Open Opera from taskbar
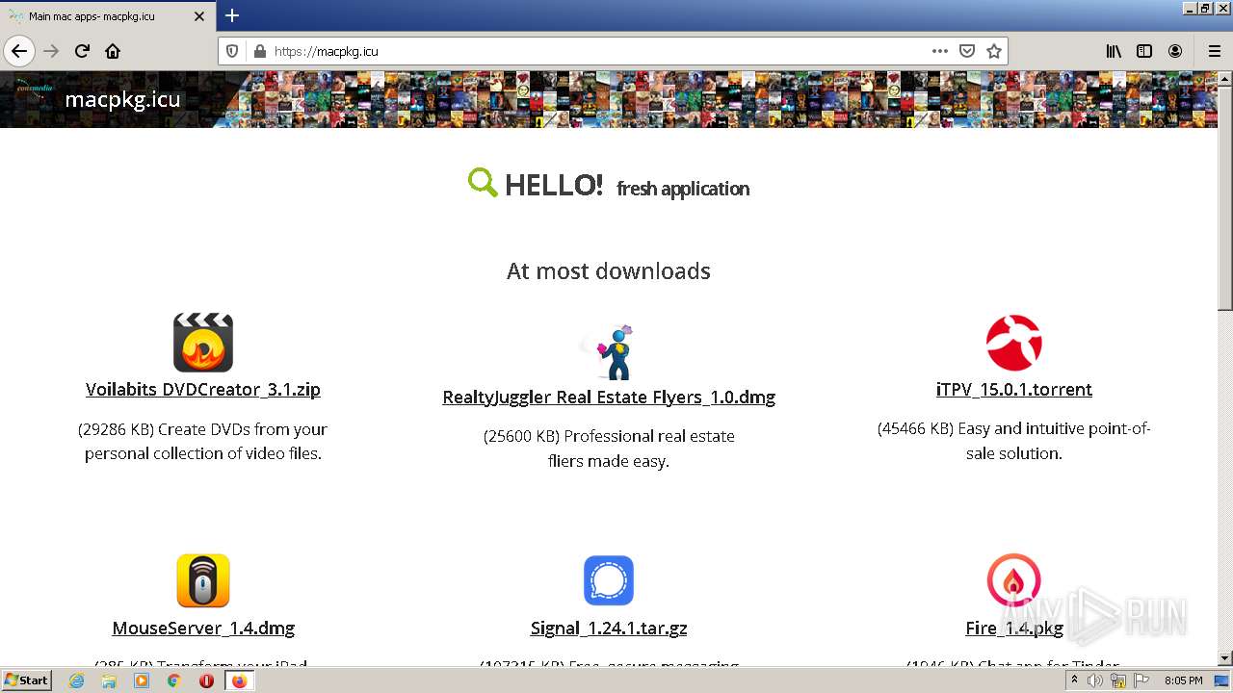Image resolution: width=1233 pixels, height=693 pixels. coord(206,680)
